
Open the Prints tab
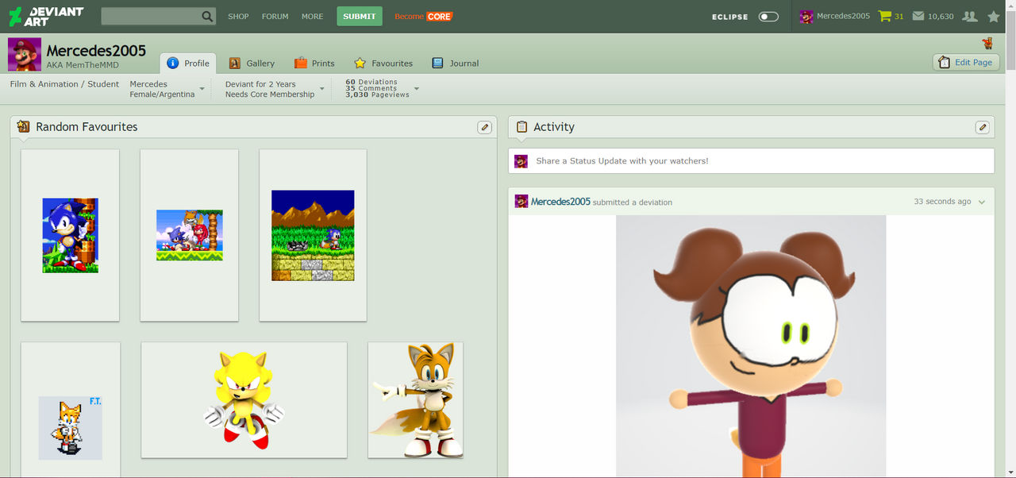click(314, 64)
